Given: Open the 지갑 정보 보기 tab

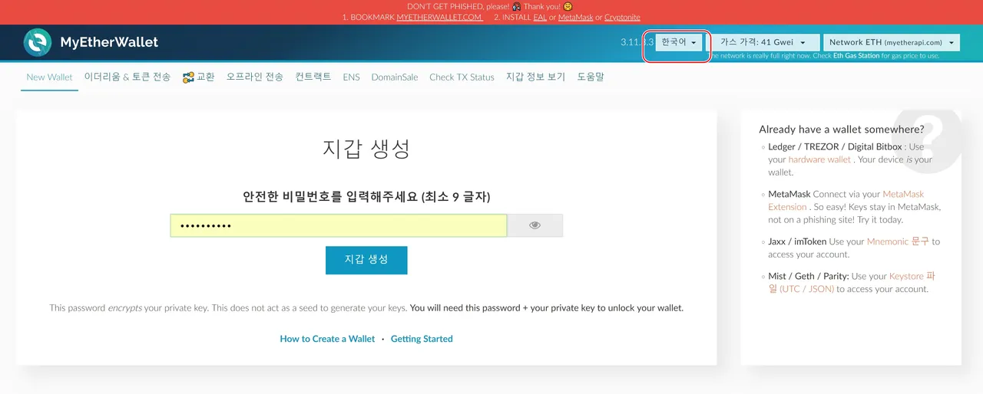Looking at the screenshot, I should [x=535, y=77].
